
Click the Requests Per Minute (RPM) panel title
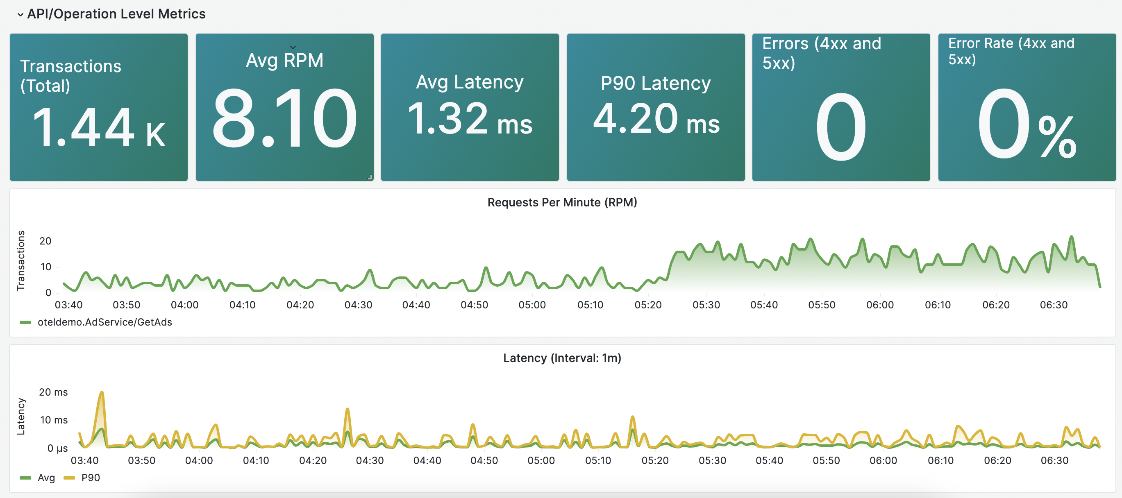tap(562, 202)
